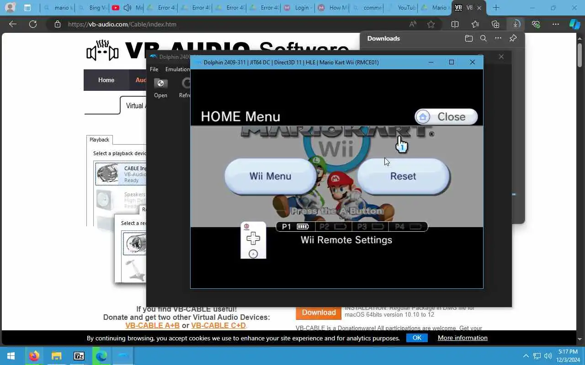Screen dimensions: 585x365
Task: Switch to the 'mario k' browser tab
Action: [58, 8]
